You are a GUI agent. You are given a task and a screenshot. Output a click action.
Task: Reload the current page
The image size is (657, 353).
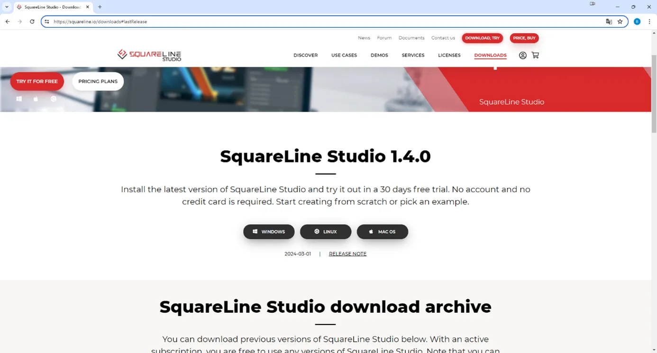(32, 21)
